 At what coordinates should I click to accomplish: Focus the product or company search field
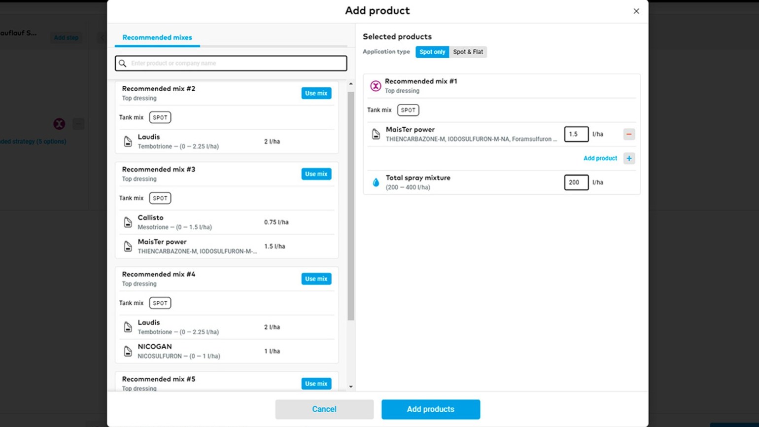coord(237,63)
